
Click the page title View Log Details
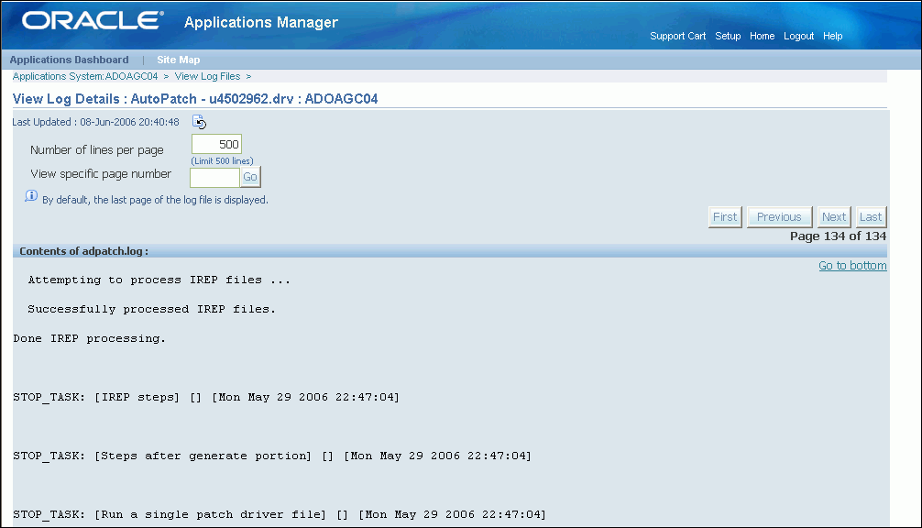[x=195, y=99]
